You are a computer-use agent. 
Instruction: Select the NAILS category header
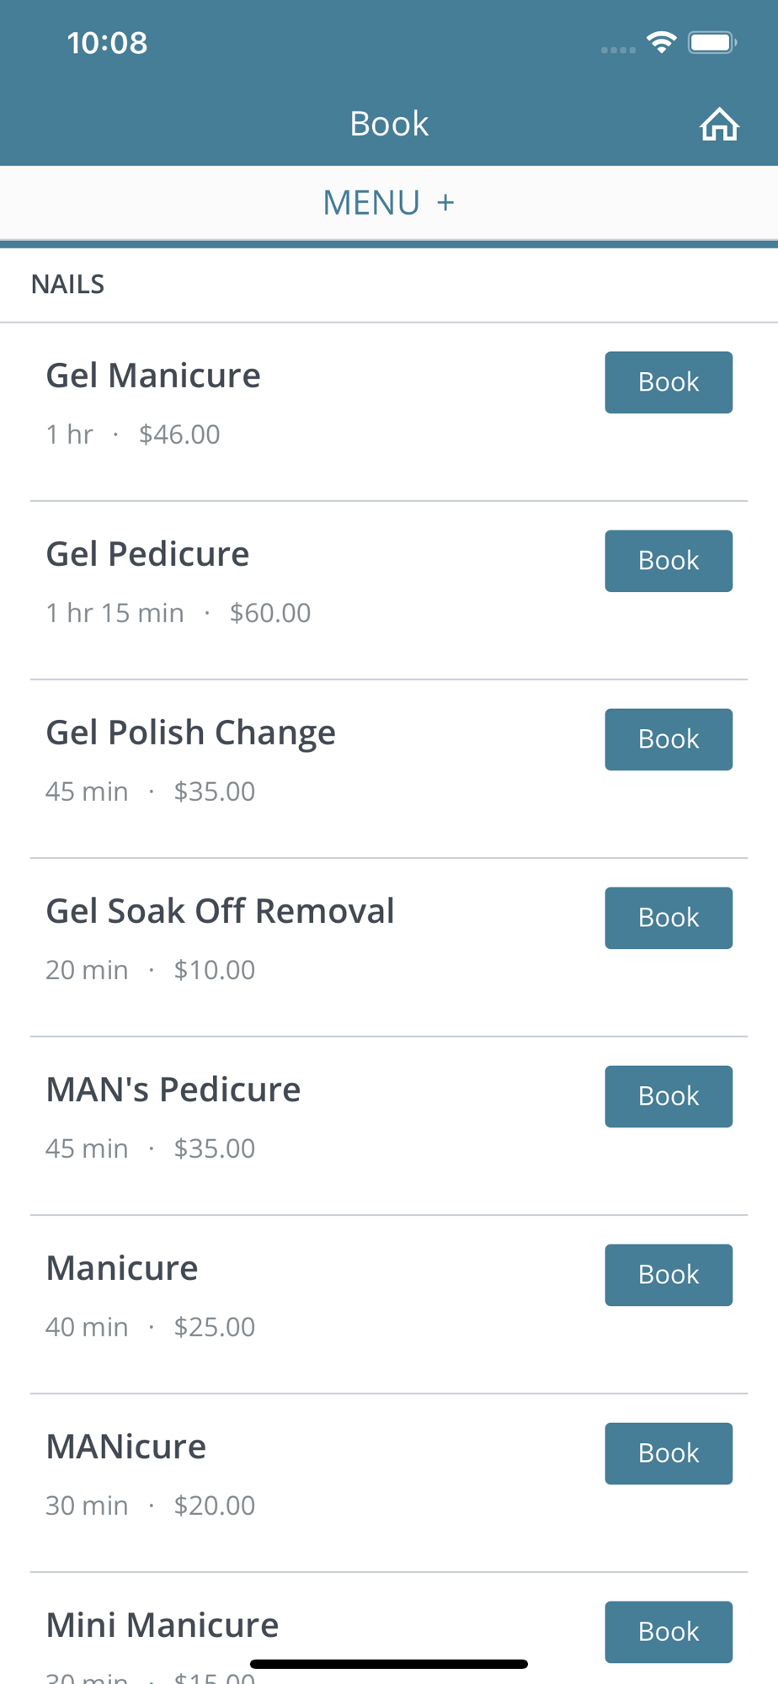click(68, 285)
